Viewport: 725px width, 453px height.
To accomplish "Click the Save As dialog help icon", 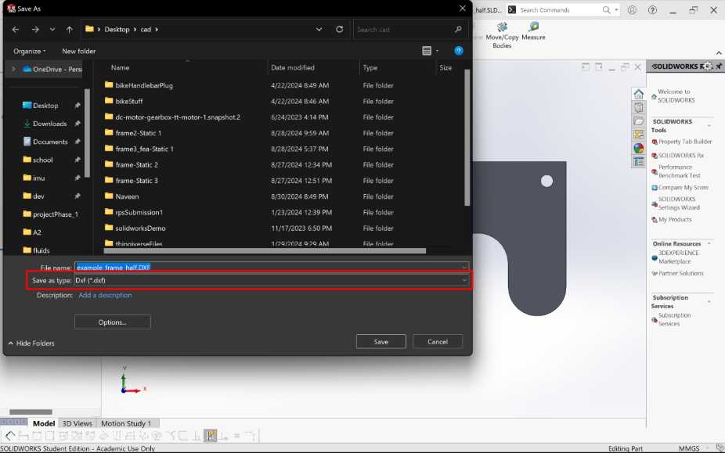I will pos(459,51).
